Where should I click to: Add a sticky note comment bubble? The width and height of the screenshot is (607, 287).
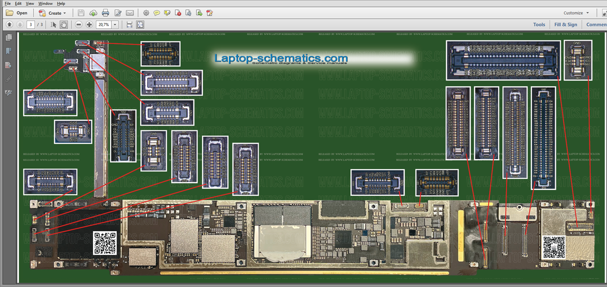pyautogui.click(x=156, y=13)
